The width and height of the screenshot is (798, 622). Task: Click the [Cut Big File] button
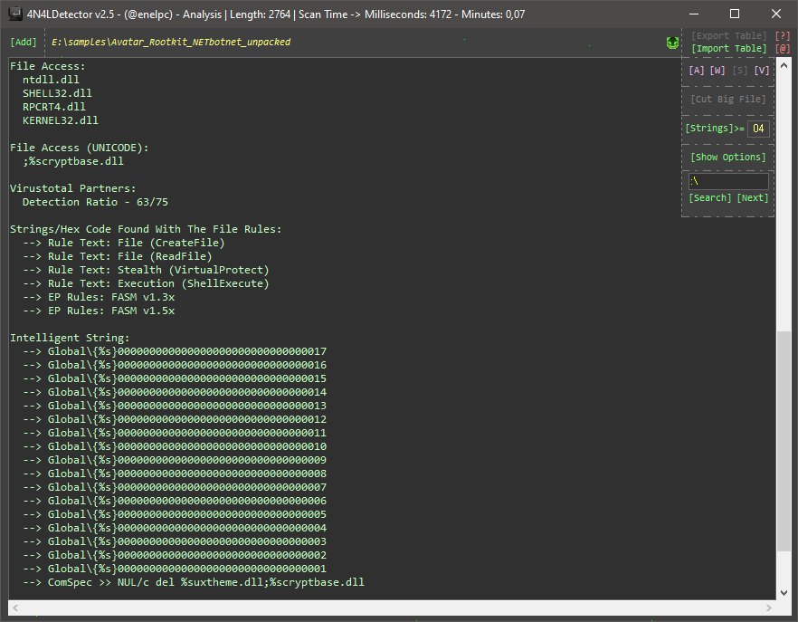coord(727,99)
